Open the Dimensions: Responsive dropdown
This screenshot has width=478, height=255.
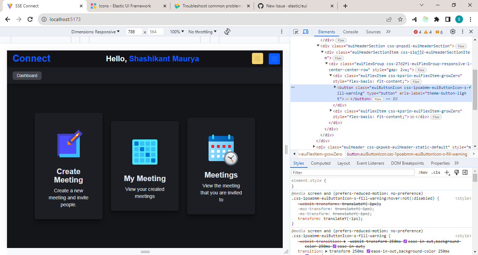pyautogui.click(x=96, y=32)
